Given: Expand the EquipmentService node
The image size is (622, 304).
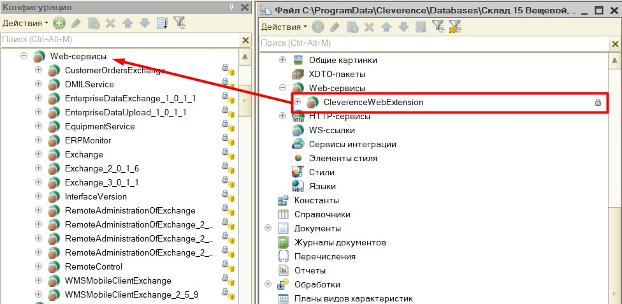Looking at the screenshot, I should (x=38, y=126).
